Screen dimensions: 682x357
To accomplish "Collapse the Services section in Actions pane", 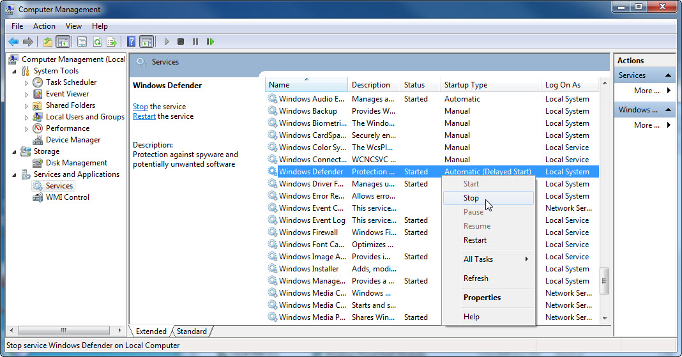I will point(668,75).
